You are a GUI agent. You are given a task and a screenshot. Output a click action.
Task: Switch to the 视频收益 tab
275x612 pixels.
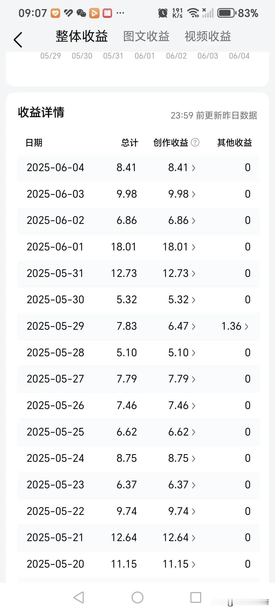point(208,36)
